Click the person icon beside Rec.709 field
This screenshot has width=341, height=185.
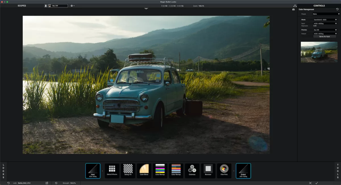[x=46, y=6]
